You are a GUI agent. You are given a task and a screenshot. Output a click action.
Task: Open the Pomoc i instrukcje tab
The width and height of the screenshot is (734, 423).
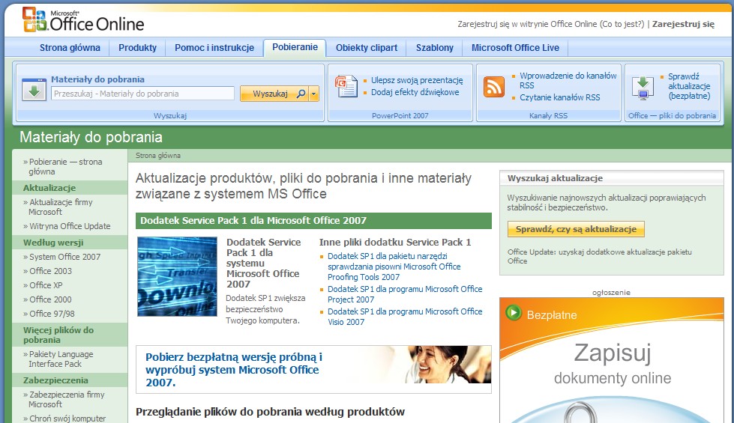point(214,48)
